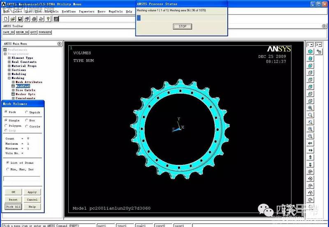Viewport: 329px width, 227px height.
Task: Select the Polygon picking mode radio
Action: (x=6, y=125)
